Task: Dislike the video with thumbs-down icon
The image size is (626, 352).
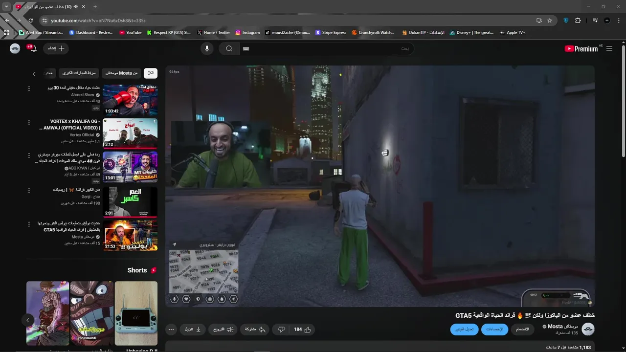Action: (281, 330)
